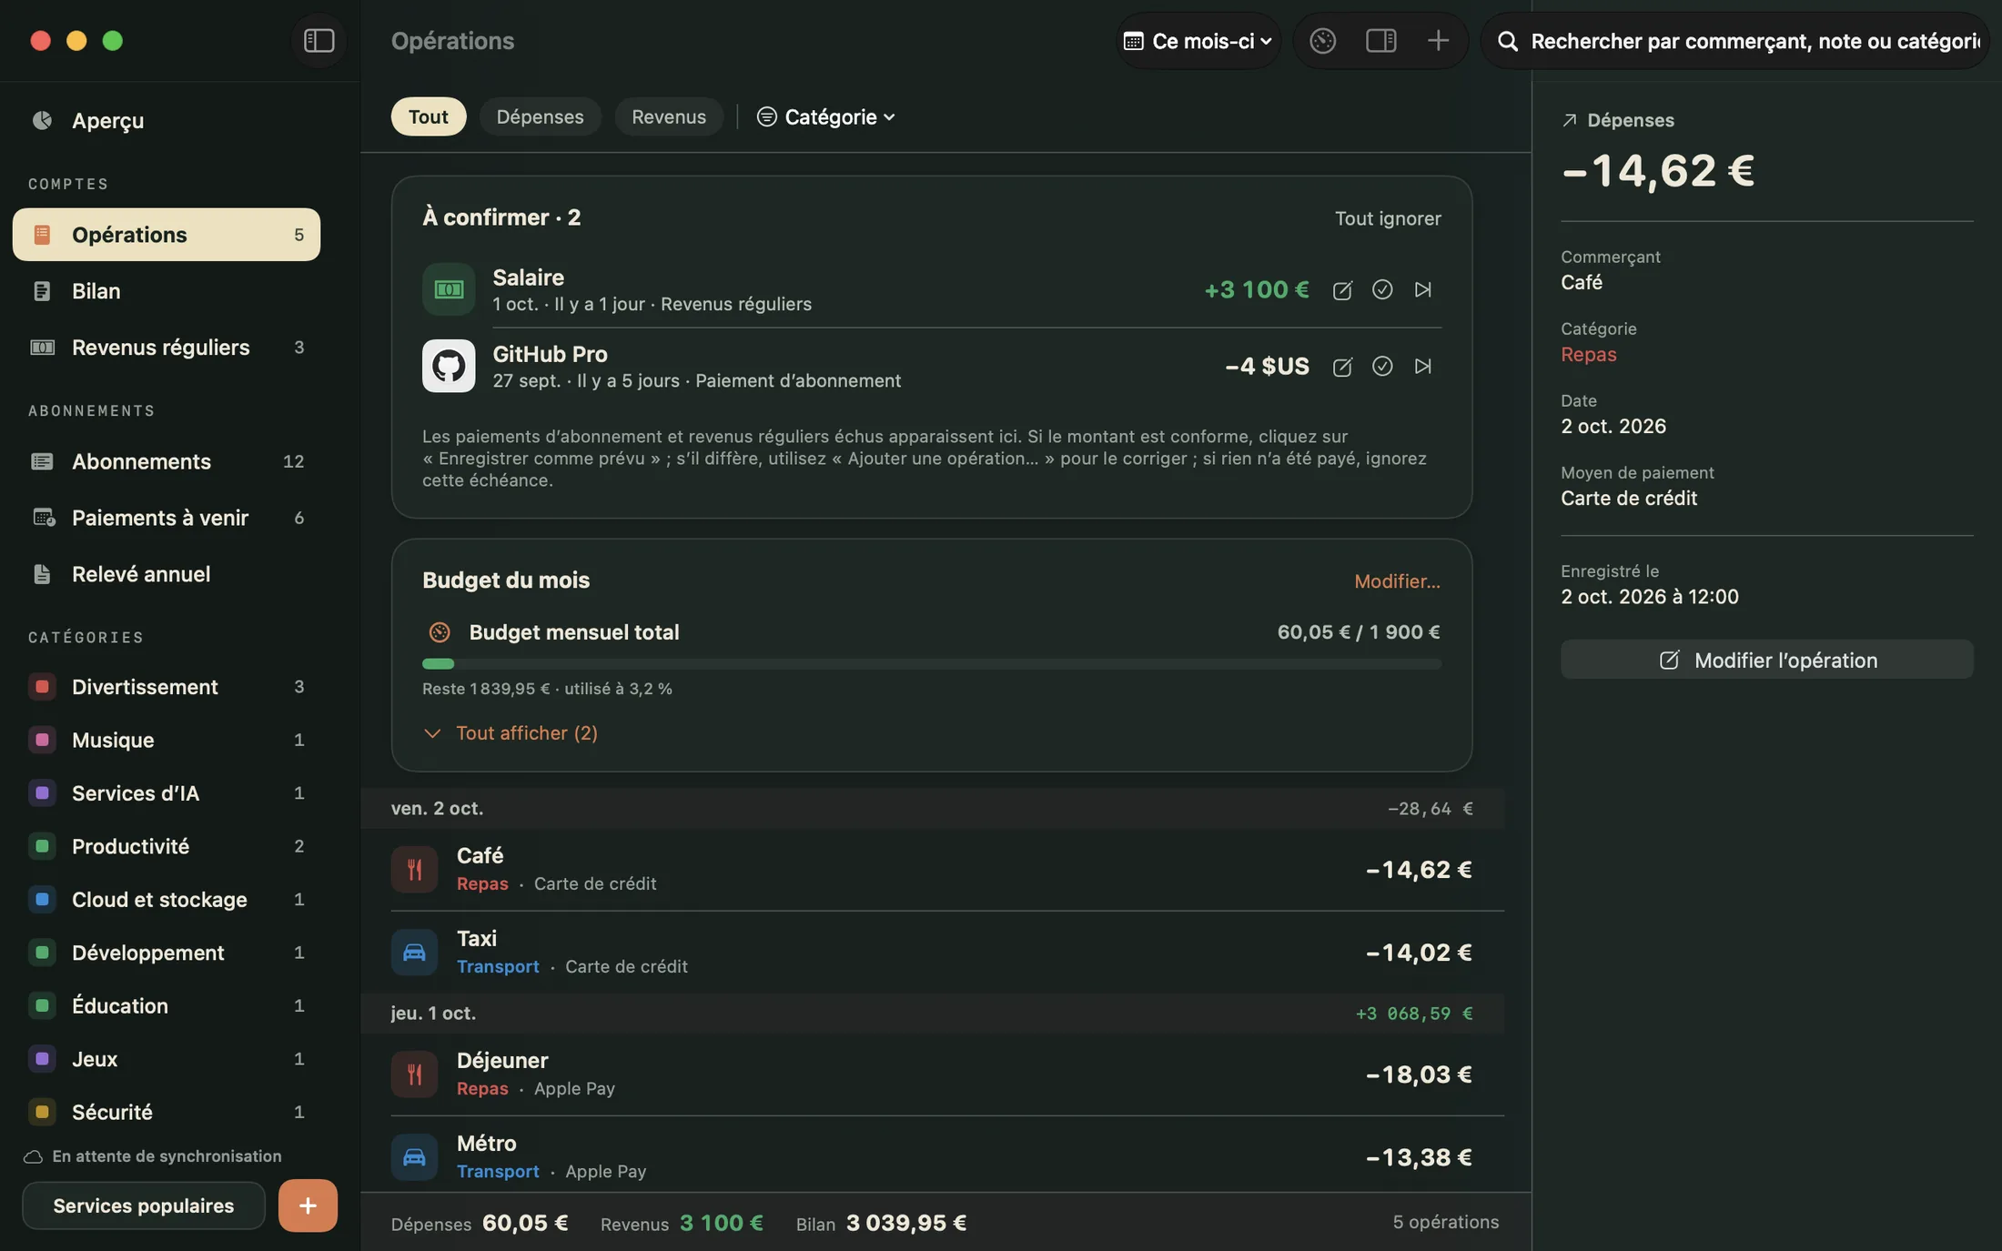Confirm Salaire as planned checkmark
The width and height of the screenshot is (2002, 1251).
(1382, 289)
